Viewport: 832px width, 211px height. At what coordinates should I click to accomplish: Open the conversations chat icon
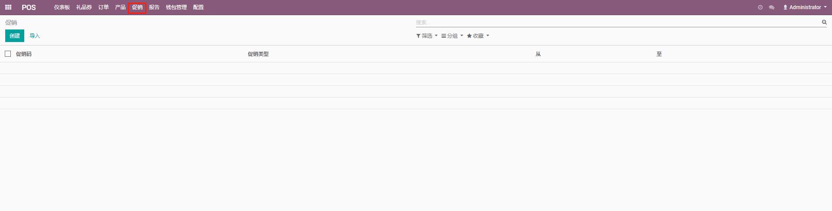(772, 7)
